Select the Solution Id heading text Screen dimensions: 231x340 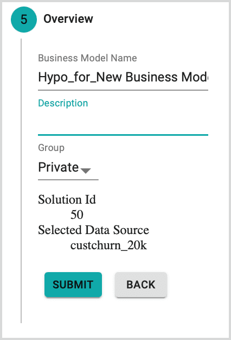67,199
